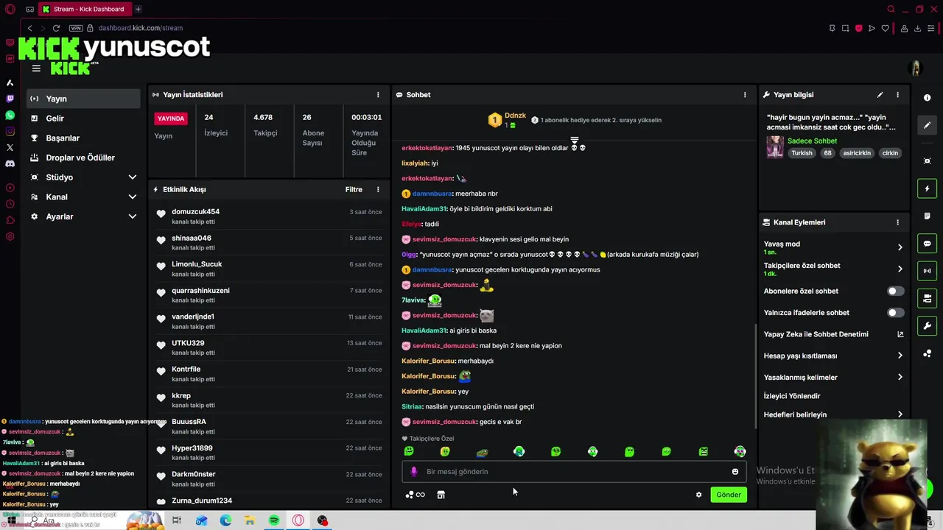This screenshot has height=530, width=943.
Task: Click the Gönder send button
Action: (x=729, y=495)
